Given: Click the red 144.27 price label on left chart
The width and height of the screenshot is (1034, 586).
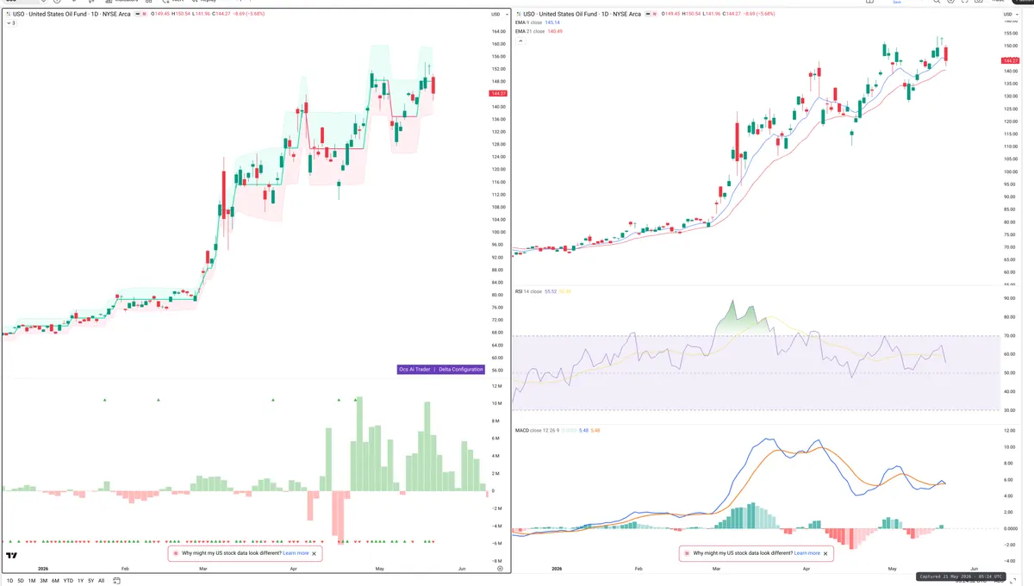Looking at the screenshot, I should click(497, 93).
